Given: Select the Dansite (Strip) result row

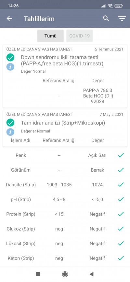Looking at the screenshot, I should 65,185.
